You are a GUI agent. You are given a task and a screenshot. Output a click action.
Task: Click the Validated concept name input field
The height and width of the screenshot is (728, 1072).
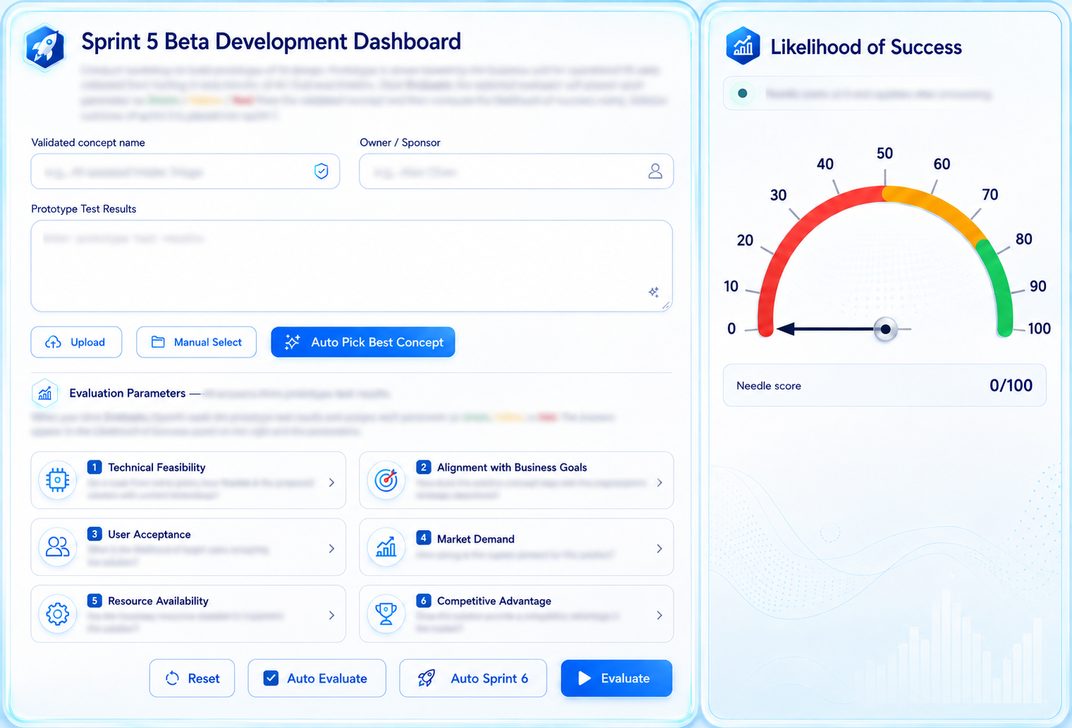point(185,171)
